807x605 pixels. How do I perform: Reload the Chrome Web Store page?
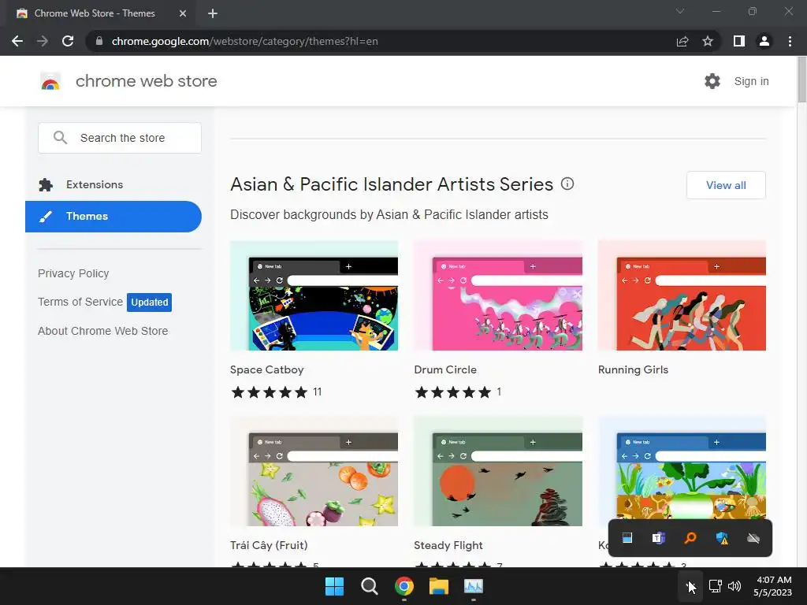[68, 41]
